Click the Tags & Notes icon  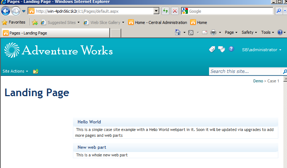click(x=221, y=49)
